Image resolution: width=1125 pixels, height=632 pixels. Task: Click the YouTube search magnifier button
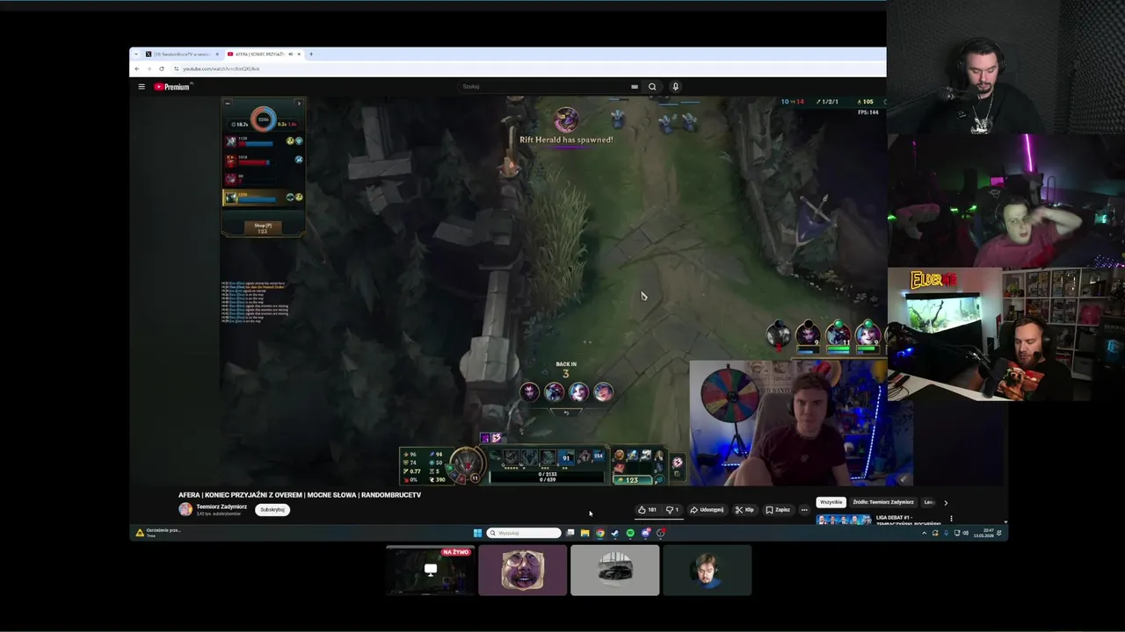point(652,86)
